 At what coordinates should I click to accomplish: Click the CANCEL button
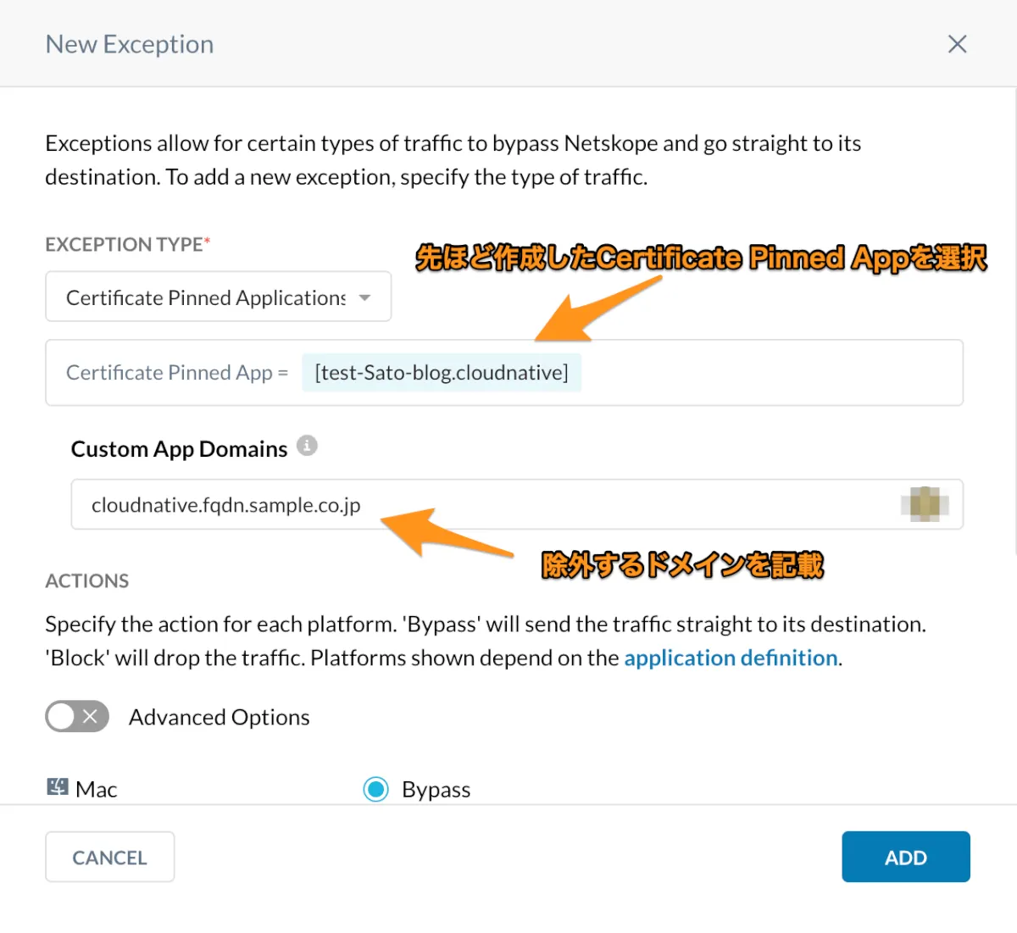coord(110,858)
